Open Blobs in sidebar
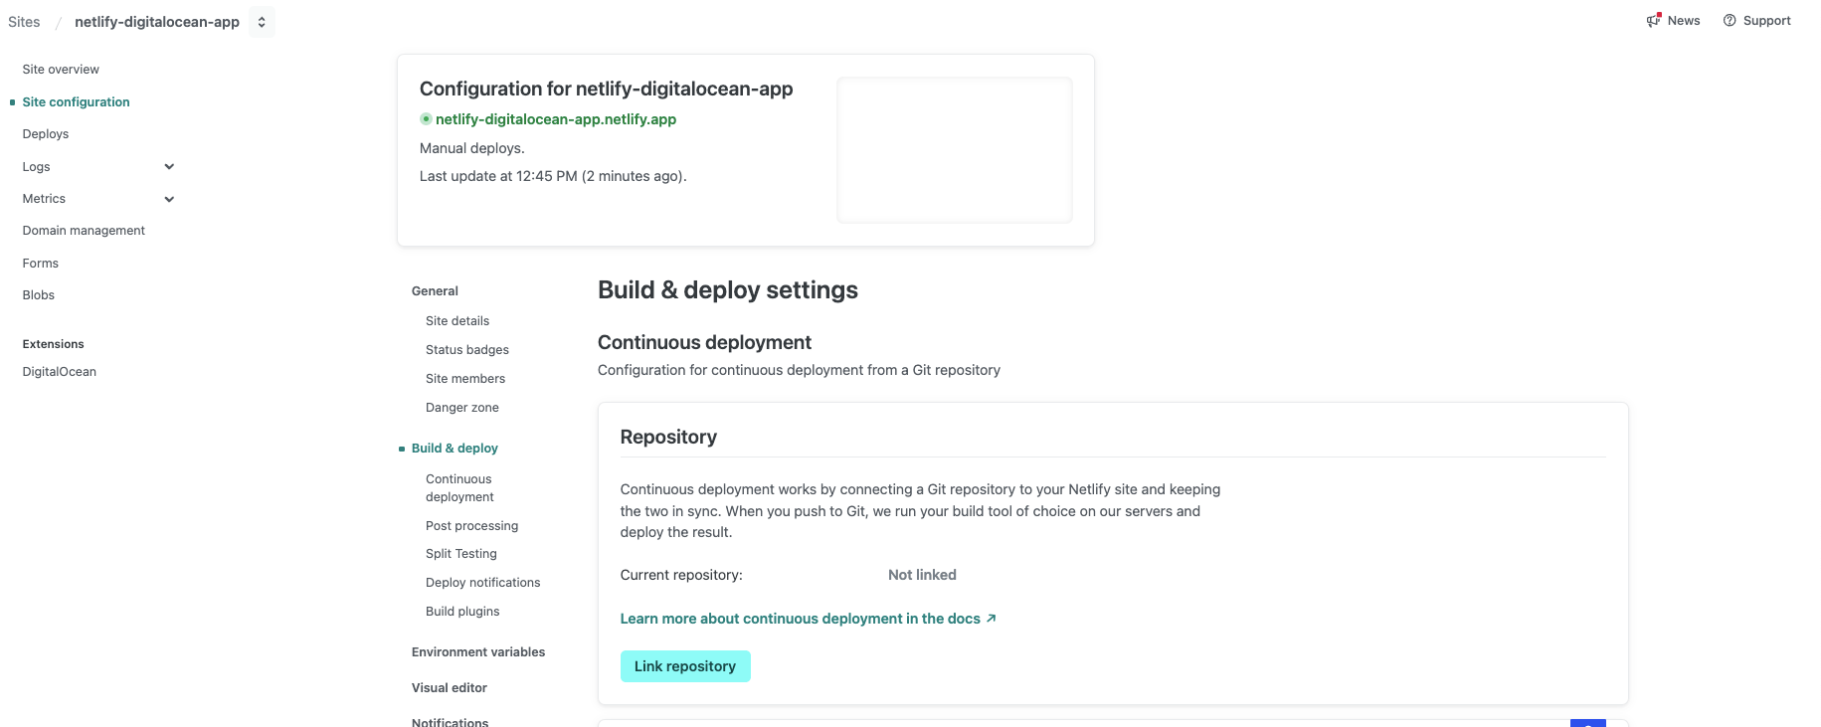 coord(39,295)
